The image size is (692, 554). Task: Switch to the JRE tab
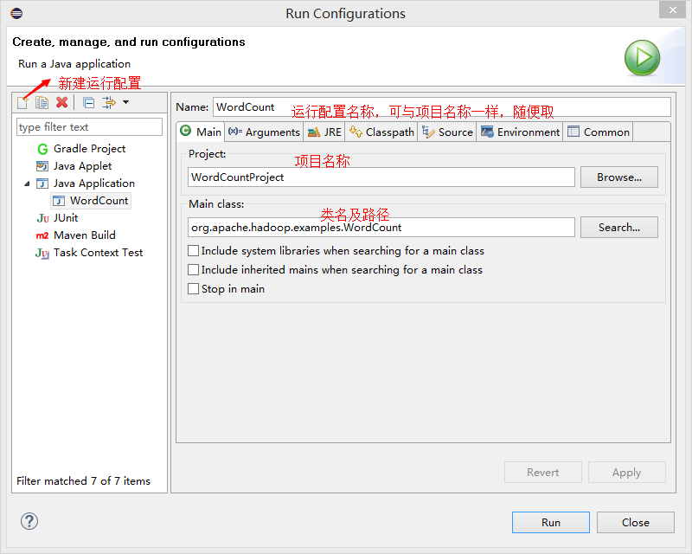(324, 132)
